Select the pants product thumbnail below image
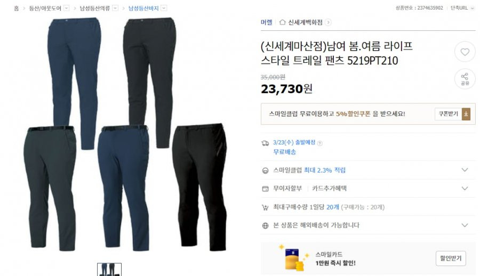 coord(109,270)
